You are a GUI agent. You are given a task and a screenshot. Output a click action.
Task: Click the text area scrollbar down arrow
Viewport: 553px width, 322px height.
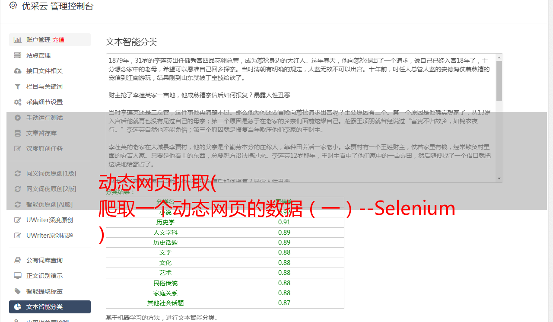499,179
